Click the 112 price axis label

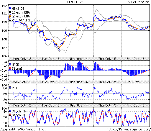[4, 6]
